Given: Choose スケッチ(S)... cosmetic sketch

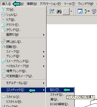Looking at the screenshot, I should coord(60,95).
